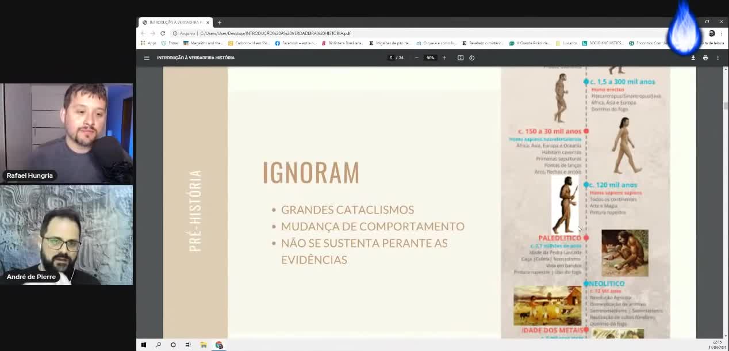The height and width of the screenshot is (351, 729).
Task: Open PDF viewer more actions menu
Action: tap(718, 58)
